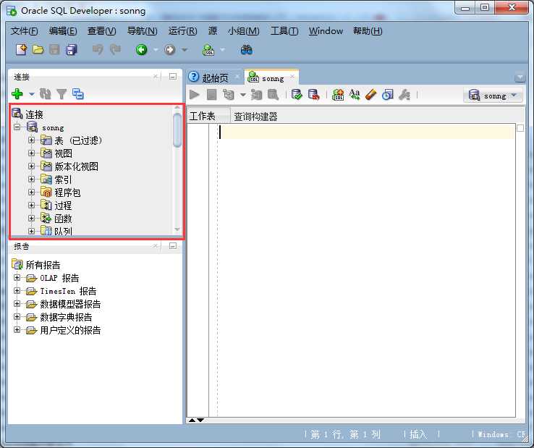Click the Commit icon with green check
The image size is (534, 448).
click(297, 95)
